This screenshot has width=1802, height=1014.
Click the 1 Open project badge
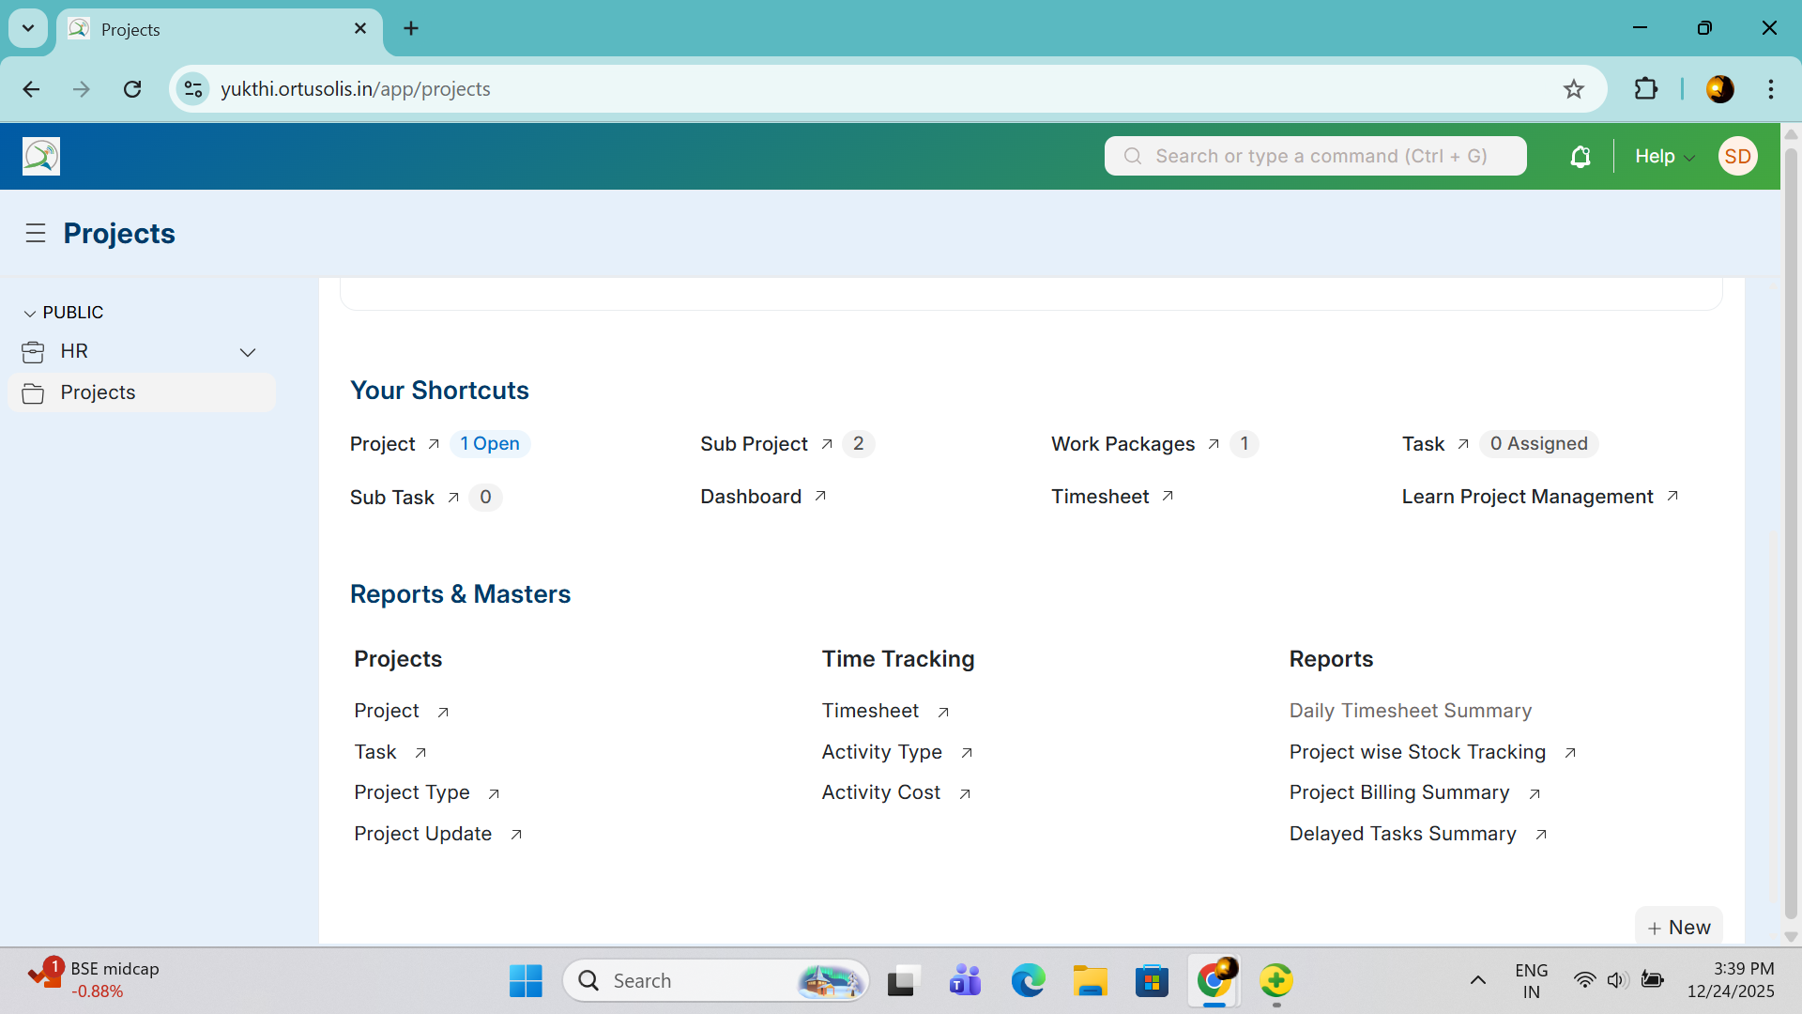(x=490, y=444)
